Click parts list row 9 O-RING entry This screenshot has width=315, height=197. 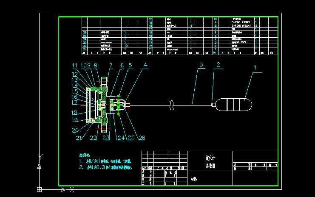tap(241, 22)
